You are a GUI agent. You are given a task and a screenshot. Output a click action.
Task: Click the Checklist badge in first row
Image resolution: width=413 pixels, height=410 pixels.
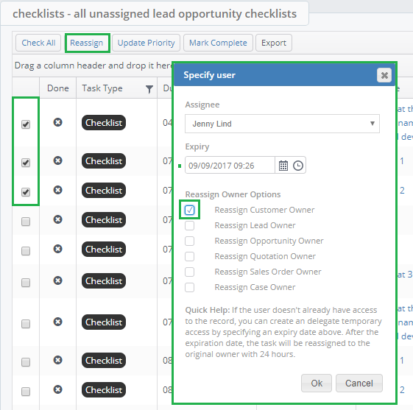tap(104, 123)
